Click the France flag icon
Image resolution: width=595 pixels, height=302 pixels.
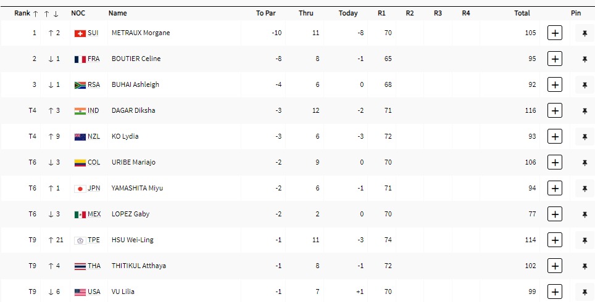point(80,59)
